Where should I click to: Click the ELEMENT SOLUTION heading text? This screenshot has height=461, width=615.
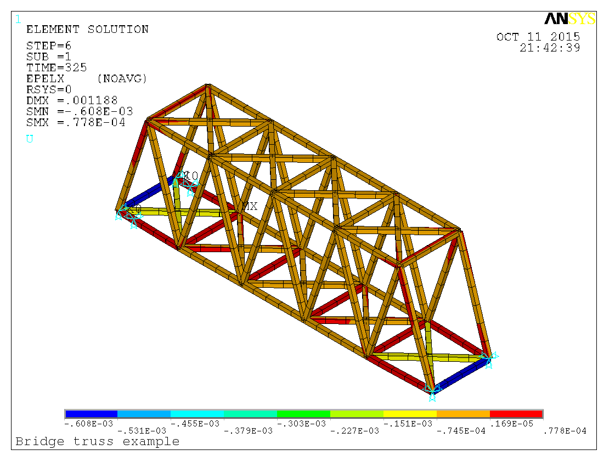[87, 30]
